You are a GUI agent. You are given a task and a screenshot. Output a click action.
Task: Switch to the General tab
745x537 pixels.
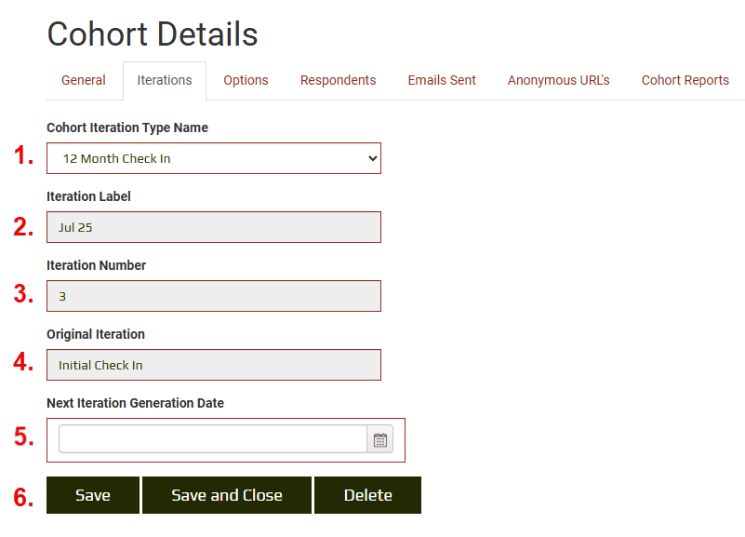(84, 81)
